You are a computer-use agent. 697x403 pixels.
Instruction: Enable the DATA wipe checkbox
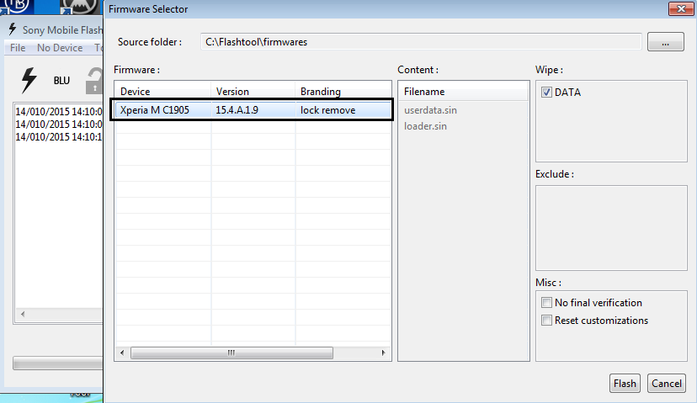coord(547,93)
